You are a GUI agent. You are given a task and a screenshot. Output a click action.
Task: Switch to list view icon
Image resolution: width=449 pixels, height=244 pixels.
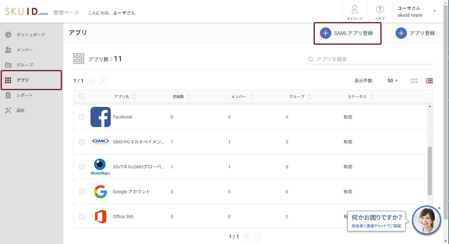tap(429, 81)
